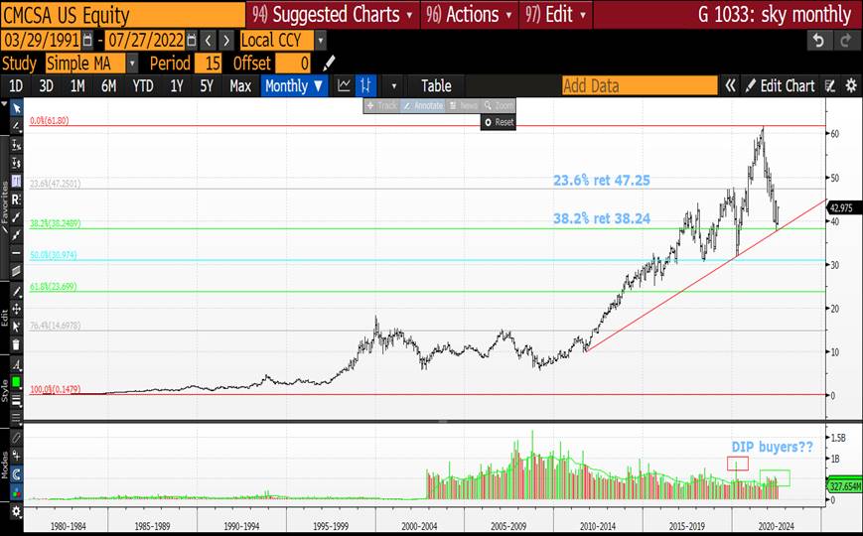Select the Max time range tab
Viewport: 863px width, 536px height.
[x=240, y=85]
